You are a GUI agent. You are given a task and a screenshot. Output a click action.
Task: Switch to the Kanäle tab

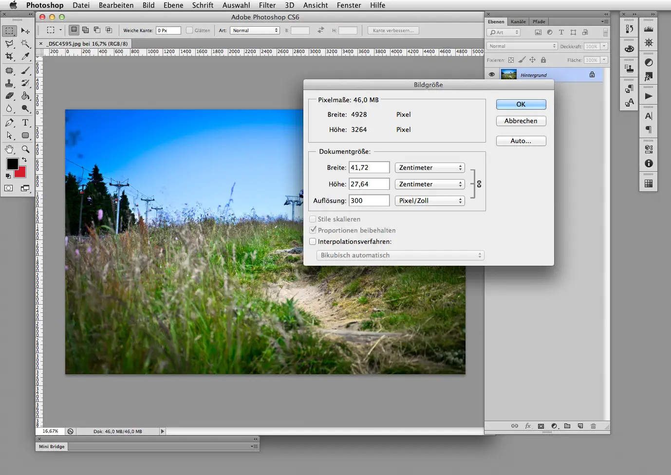[518, 21]
